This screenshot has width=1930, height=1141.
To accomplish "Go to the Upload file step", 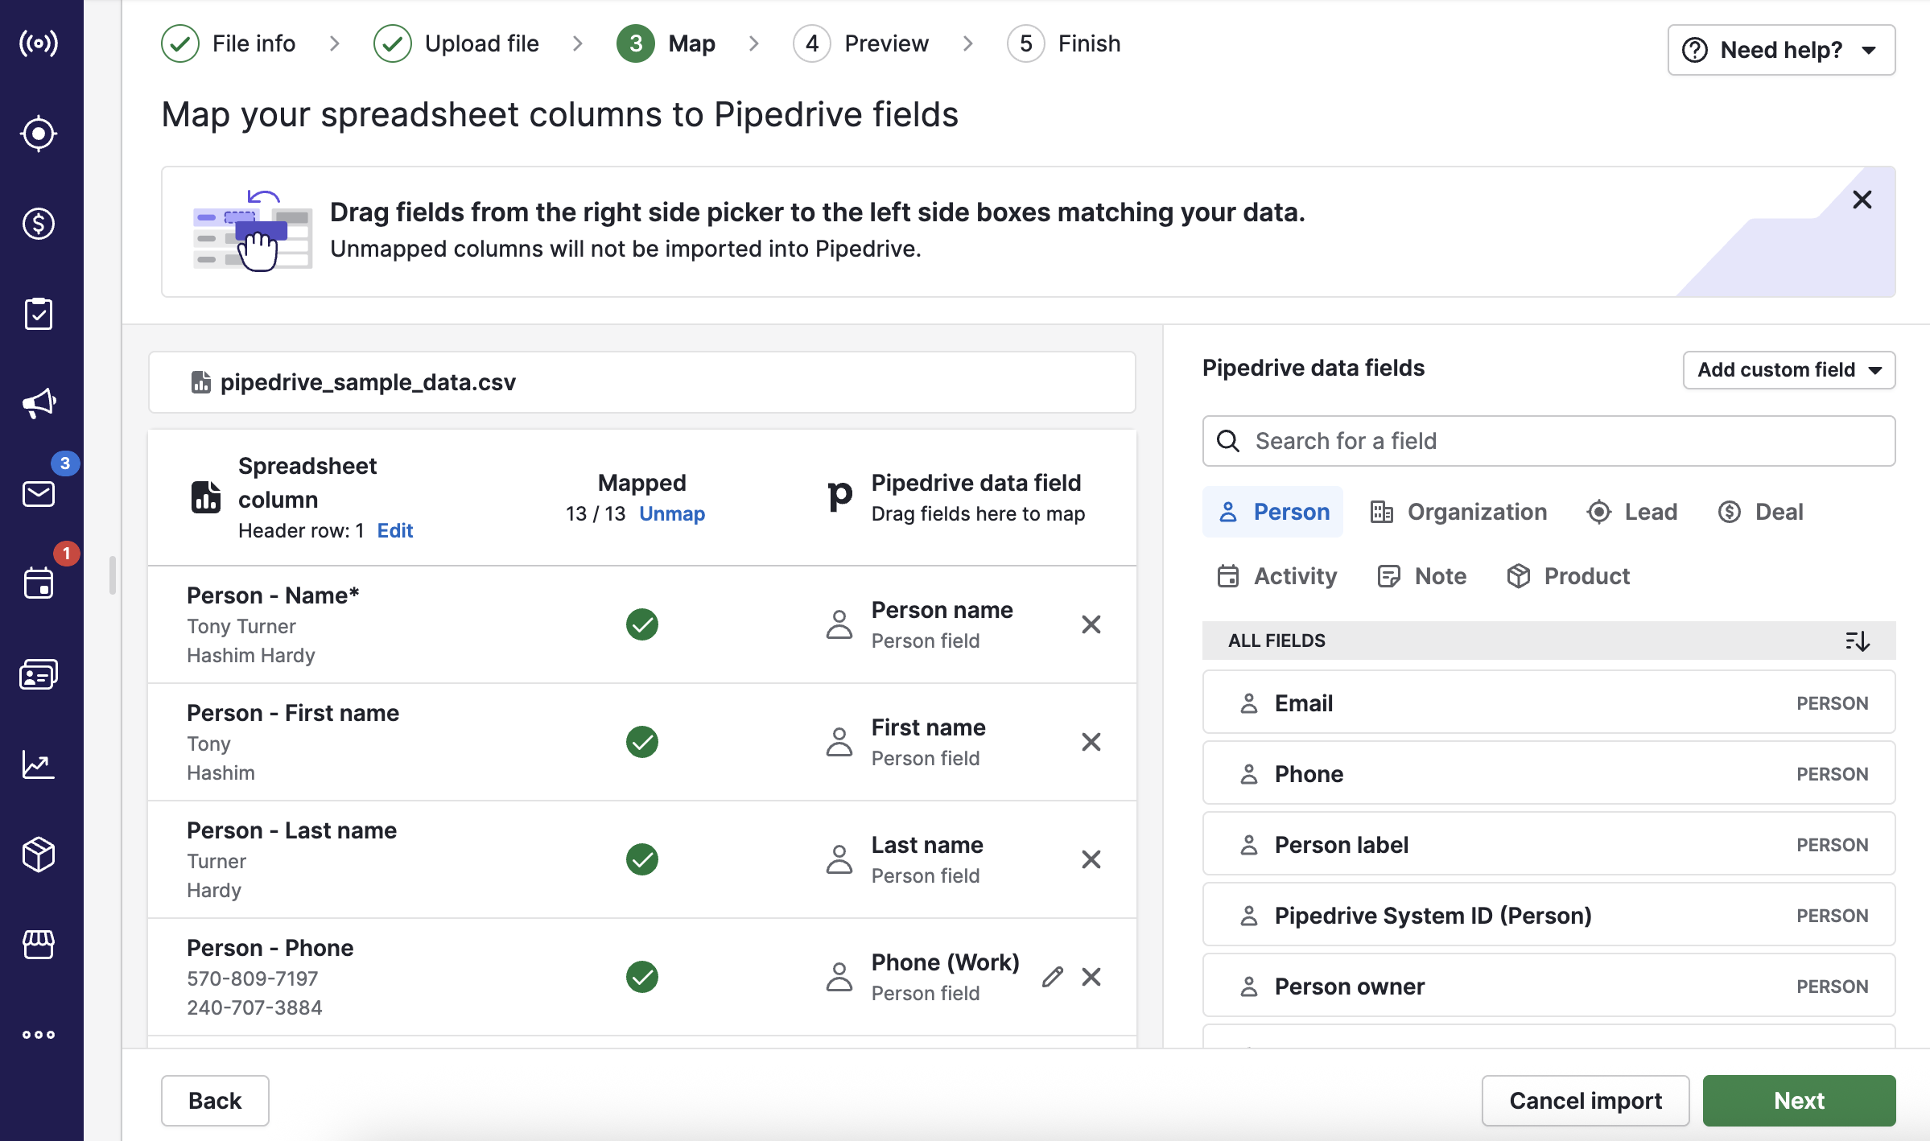I will [x=456, y=43].
